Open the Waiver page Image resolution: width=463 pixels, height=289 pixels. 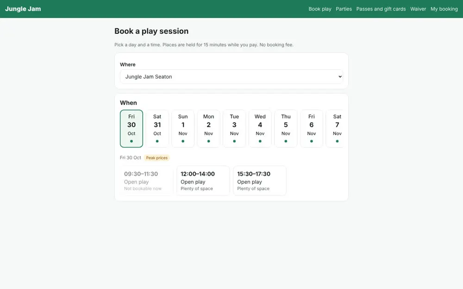pos(418,9)
